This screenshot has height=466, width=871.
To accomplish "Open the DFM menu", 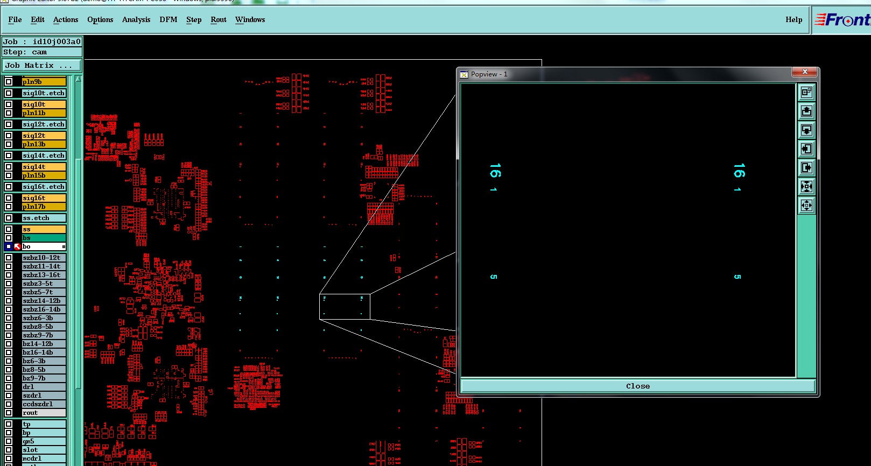I will coord(168,20).
